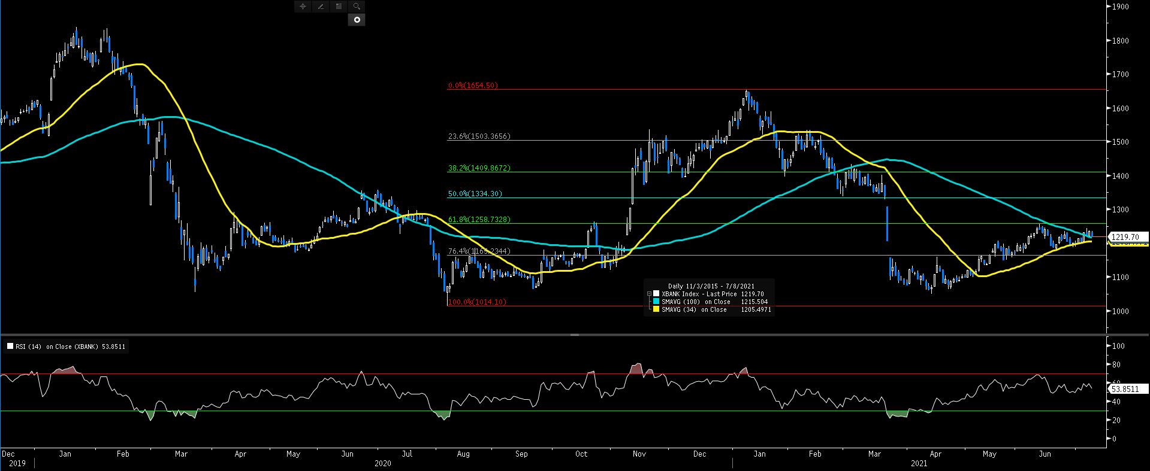The height and width of the screenshot is (471, 1150).
Task: Click the RSI axis 80 label
Action: click(1116, 364)
